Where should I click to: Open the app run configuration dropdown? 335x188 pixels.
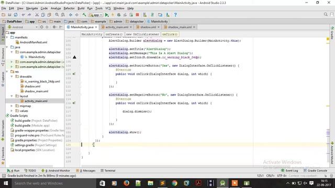(95, 15)
